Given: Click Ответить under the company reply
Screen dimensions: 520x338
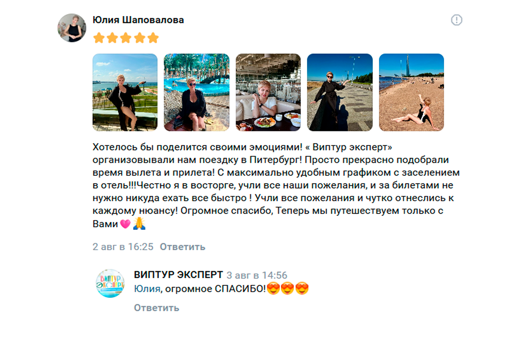Looking at the screenshot, I should [x=157, y=308].
